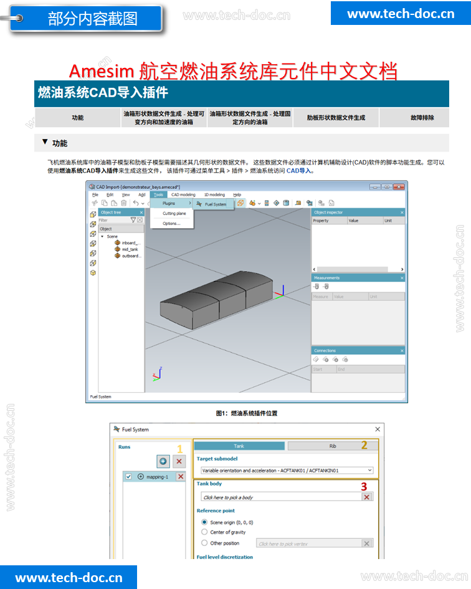This screenshot has height=589, width=471.
Task: Click the cylinder tank toolbar icon
Action: 286,203
